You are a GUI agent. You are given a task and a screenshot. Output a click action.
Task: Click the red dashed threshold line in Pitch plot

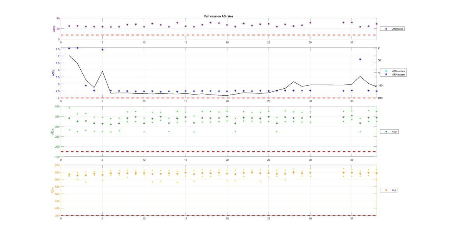(x=219, y=152)
